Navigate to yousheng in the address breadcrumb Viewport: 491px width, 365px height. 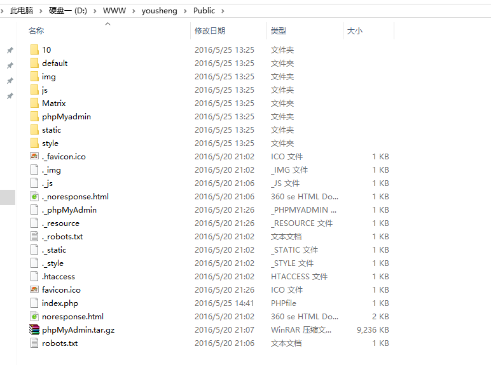(x=160, y=11)
